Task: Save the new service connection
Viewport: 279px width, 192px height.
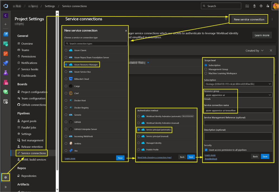Action: tap(265, 157)
